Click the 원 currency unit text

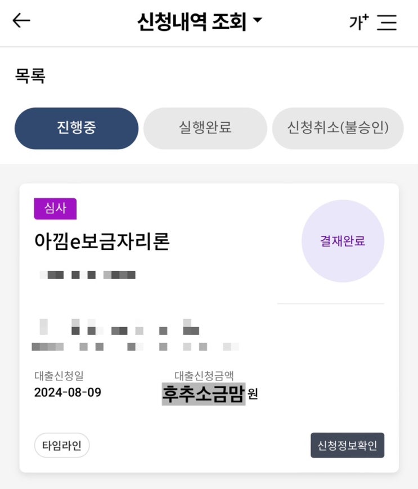(253, 394)
